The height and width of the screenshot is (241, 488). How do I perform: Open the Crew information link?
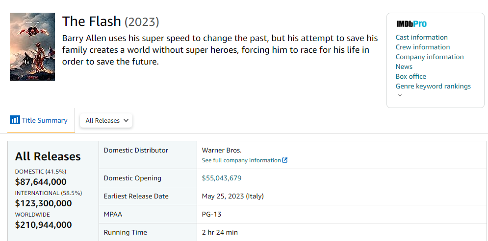click(x=423, y=47)
